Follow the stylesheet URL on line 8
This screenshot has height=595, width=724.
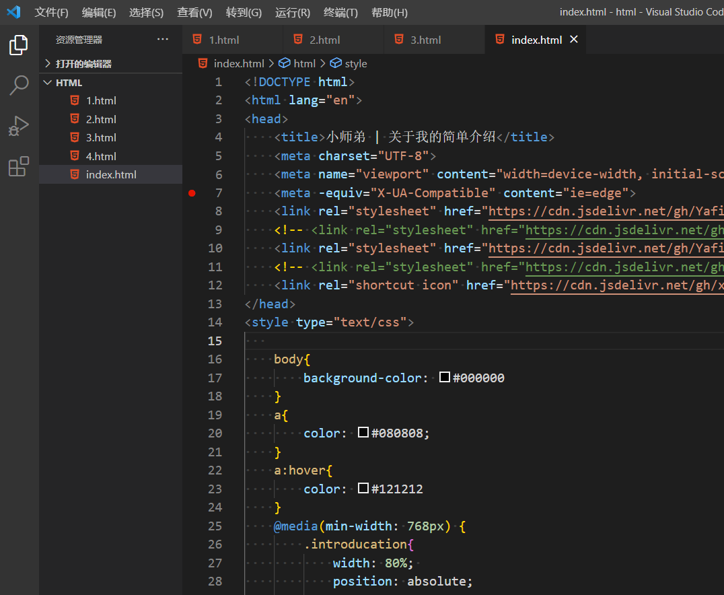pyautogui.click(x=606, y=211)
